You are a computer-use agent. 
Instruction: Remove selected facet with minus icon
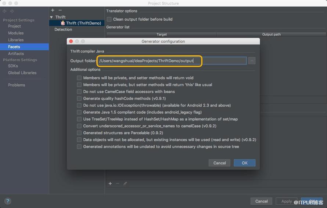pos(60,10)
